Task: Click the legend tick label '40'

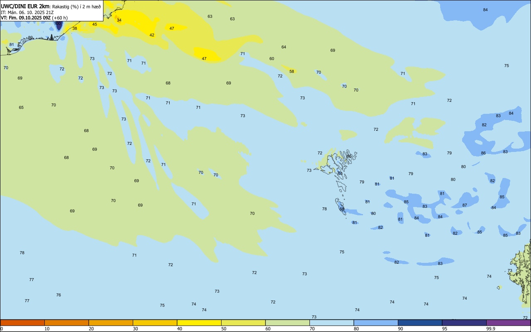Action: (180, 329)
